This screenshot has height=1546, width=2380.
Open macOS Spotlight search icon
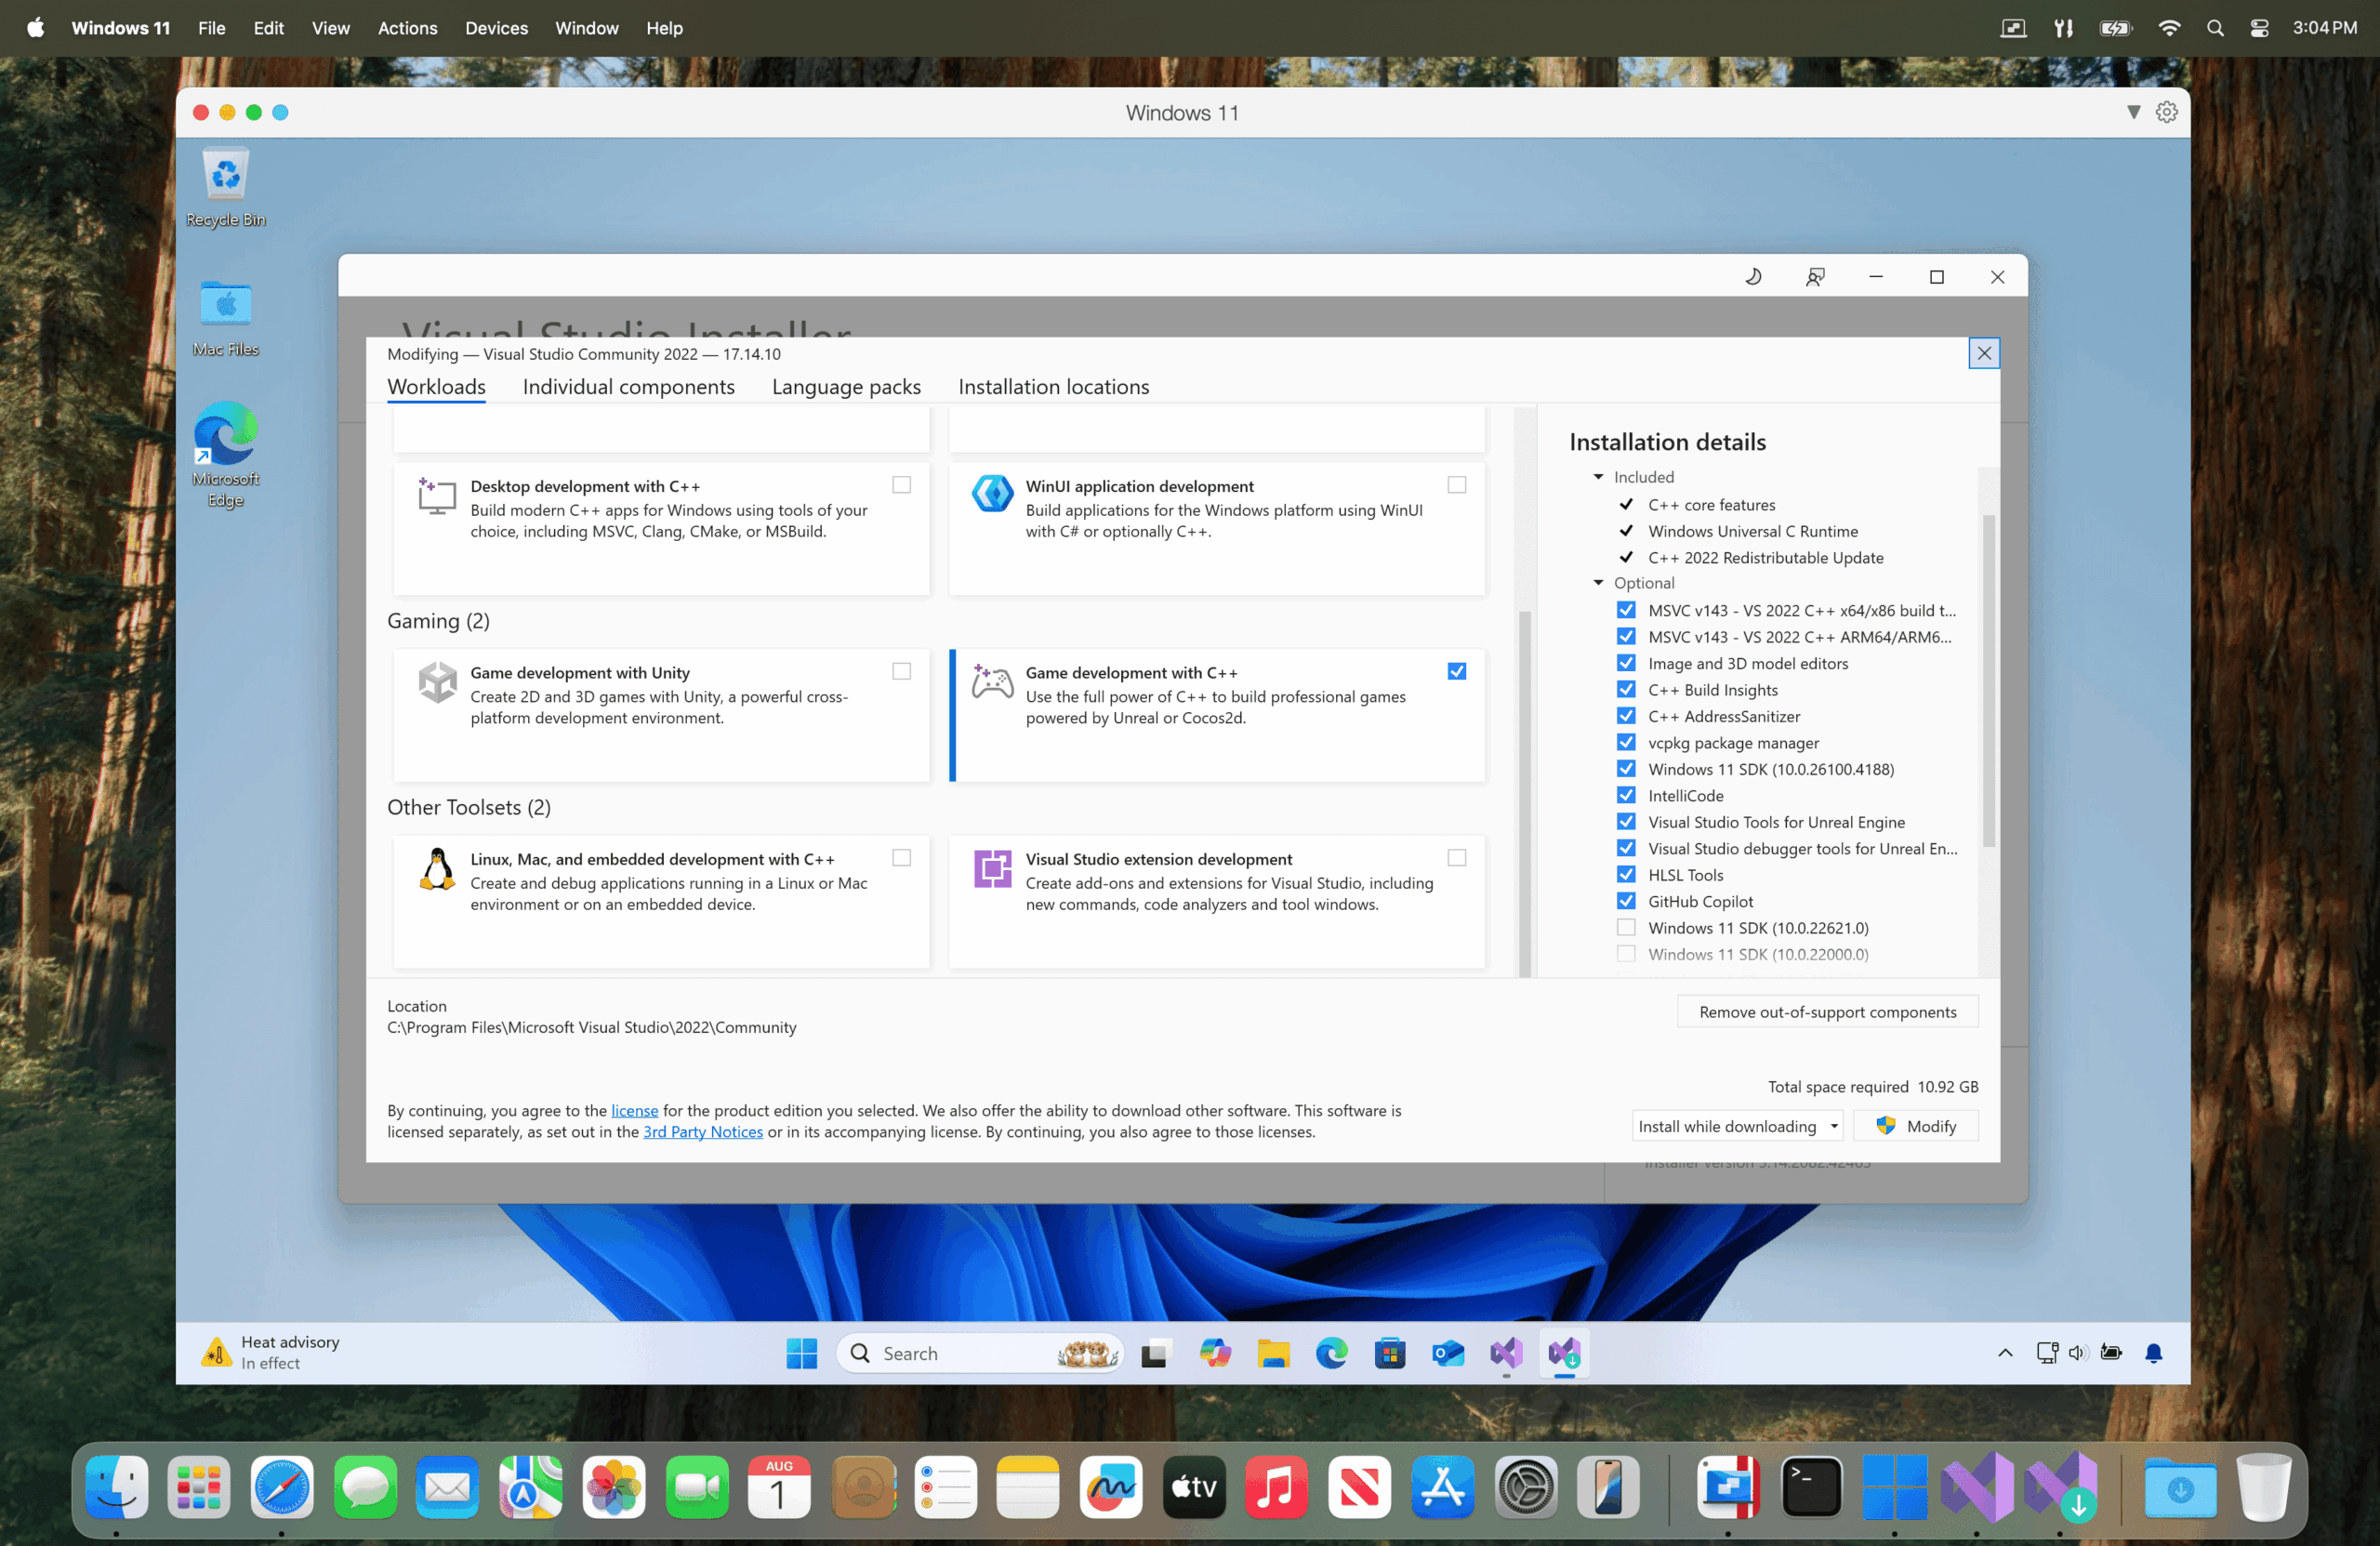pyautogui.click(x=2215, y=28)
